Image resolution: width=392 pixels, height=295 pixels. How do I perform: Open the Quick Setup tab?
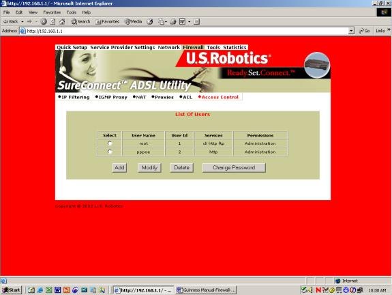72,47
